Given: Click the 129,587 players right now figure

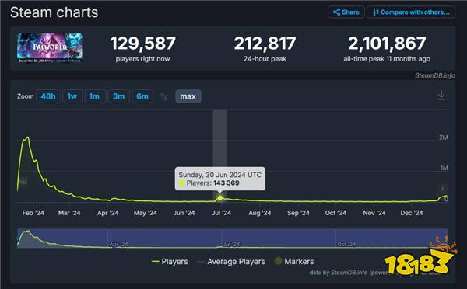Looking at the screenshot, I should (x=143, y=44).
